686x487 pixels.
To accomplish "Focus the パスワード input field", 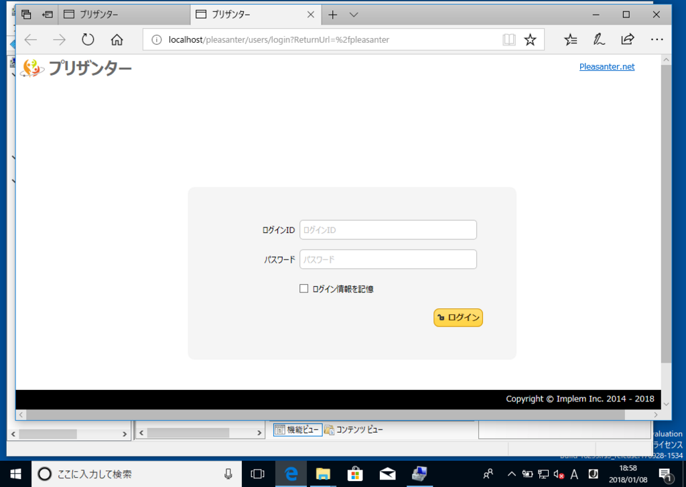I will pos(388,260).
